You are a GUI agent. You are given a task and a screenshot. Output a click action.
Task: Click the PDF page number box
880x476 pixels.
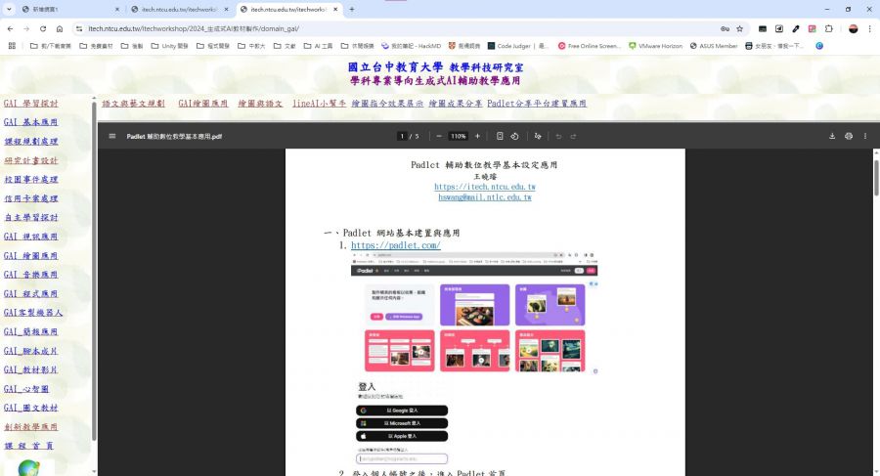click(402, 136)
